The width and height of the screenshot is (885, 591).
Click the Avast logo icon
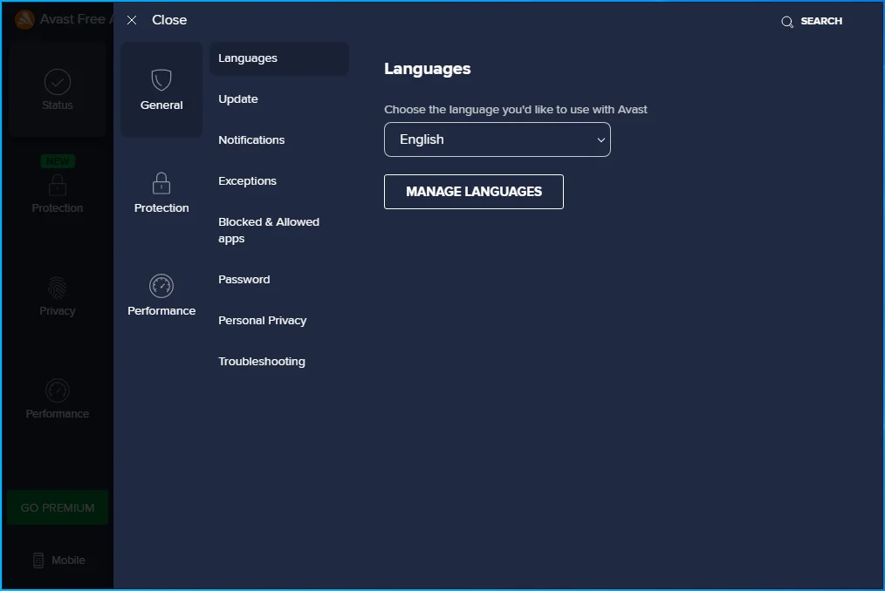coord(24,20)
